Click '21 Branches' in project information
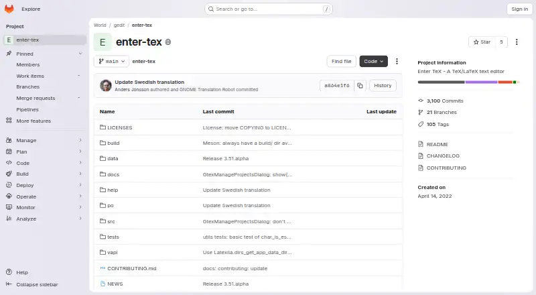 pyautogui.click(x=442, y=112)
